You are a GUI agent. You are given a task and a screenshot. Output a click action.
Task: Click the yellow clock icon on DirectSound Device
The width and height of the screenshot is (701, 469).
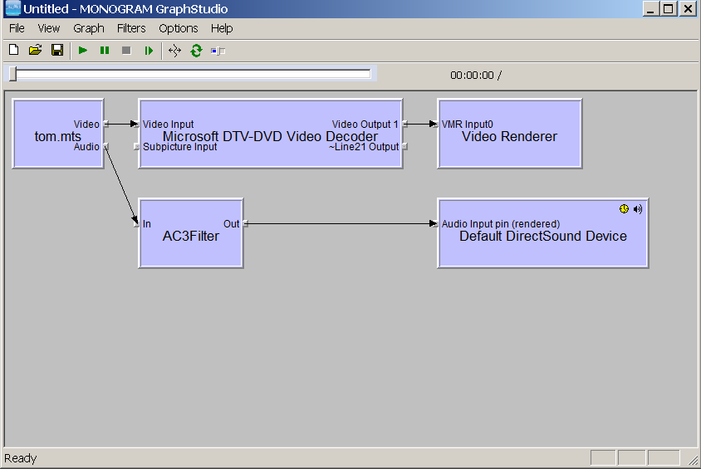point(624,208)
